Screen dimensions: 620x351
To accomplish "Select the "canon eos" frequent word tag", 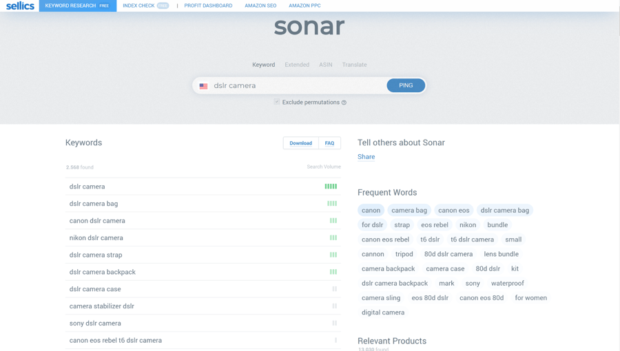I will pyautogui.click(x=453, y=211).
